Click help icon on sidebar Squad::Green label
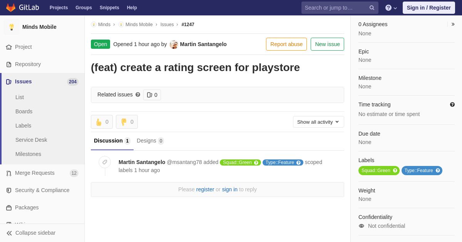462x242 pixels. coord(395,171)
